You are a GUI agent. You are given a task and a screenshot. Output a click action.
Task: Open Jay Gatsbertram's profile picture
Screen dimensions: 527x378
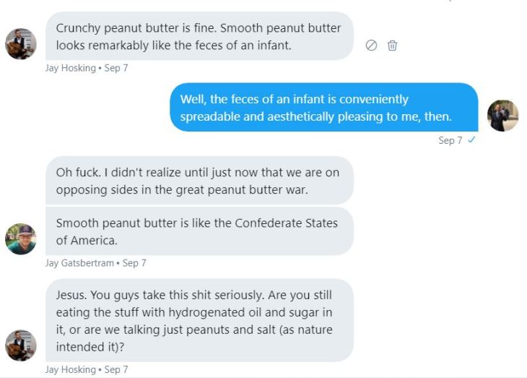tap(21, 239)
